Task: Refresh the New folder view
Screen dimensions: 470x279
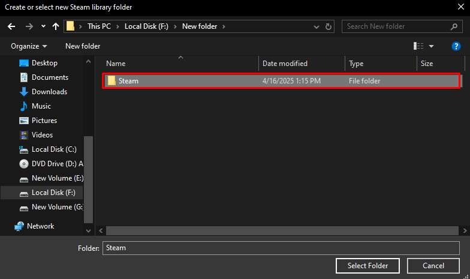Action: [x=329, y=26]
